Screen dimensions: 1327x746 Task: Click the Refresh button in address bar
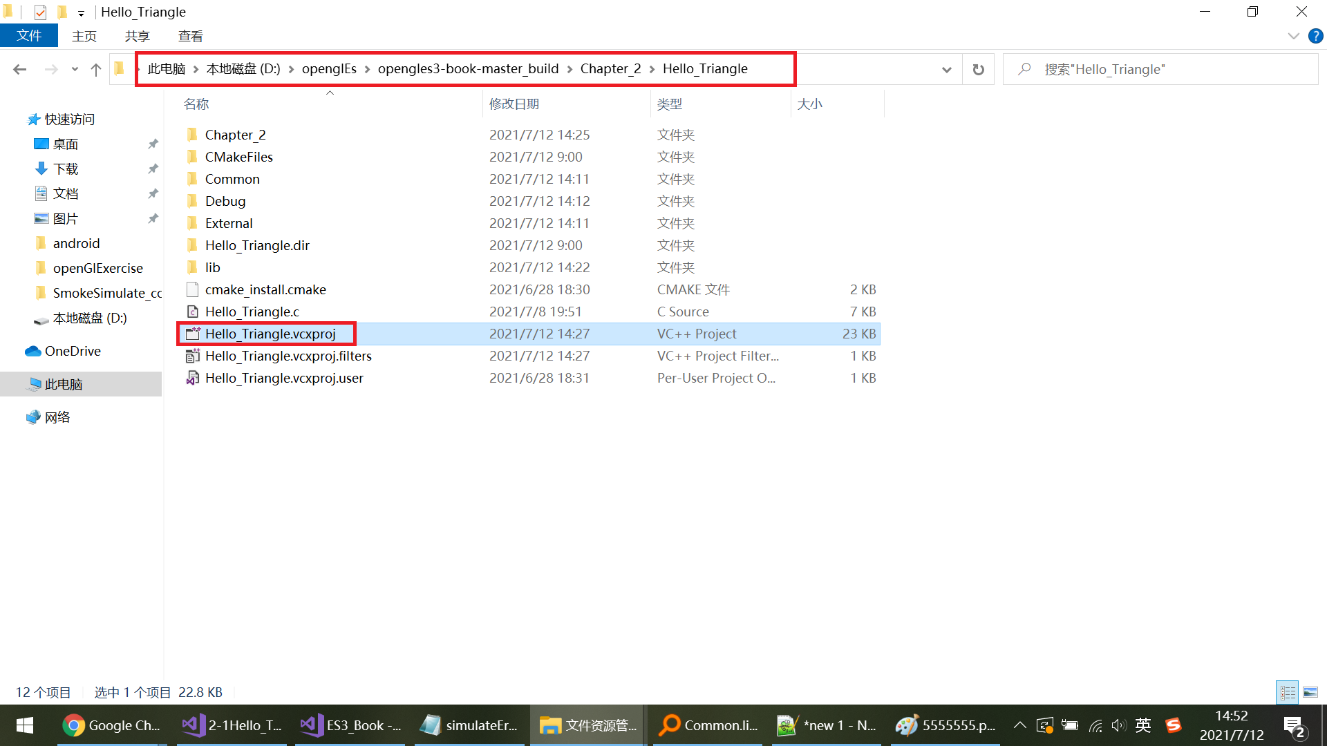[978, 69]
